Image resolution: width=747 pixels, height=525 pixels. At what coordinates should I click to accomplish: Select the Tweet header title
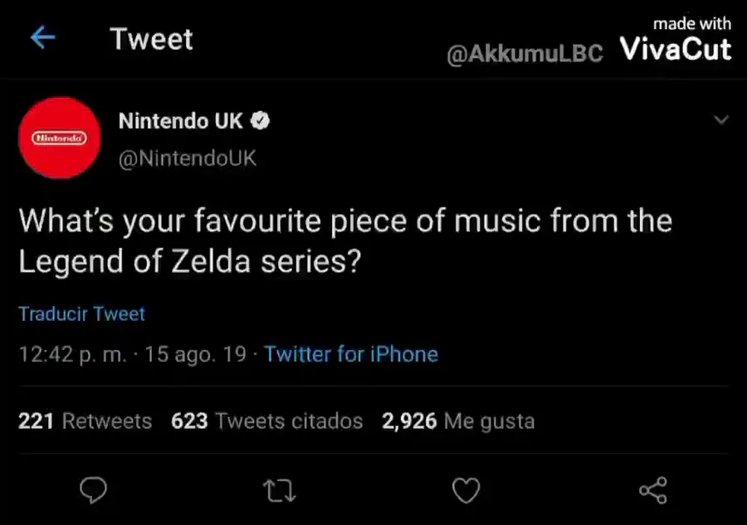tap(152, 39)
